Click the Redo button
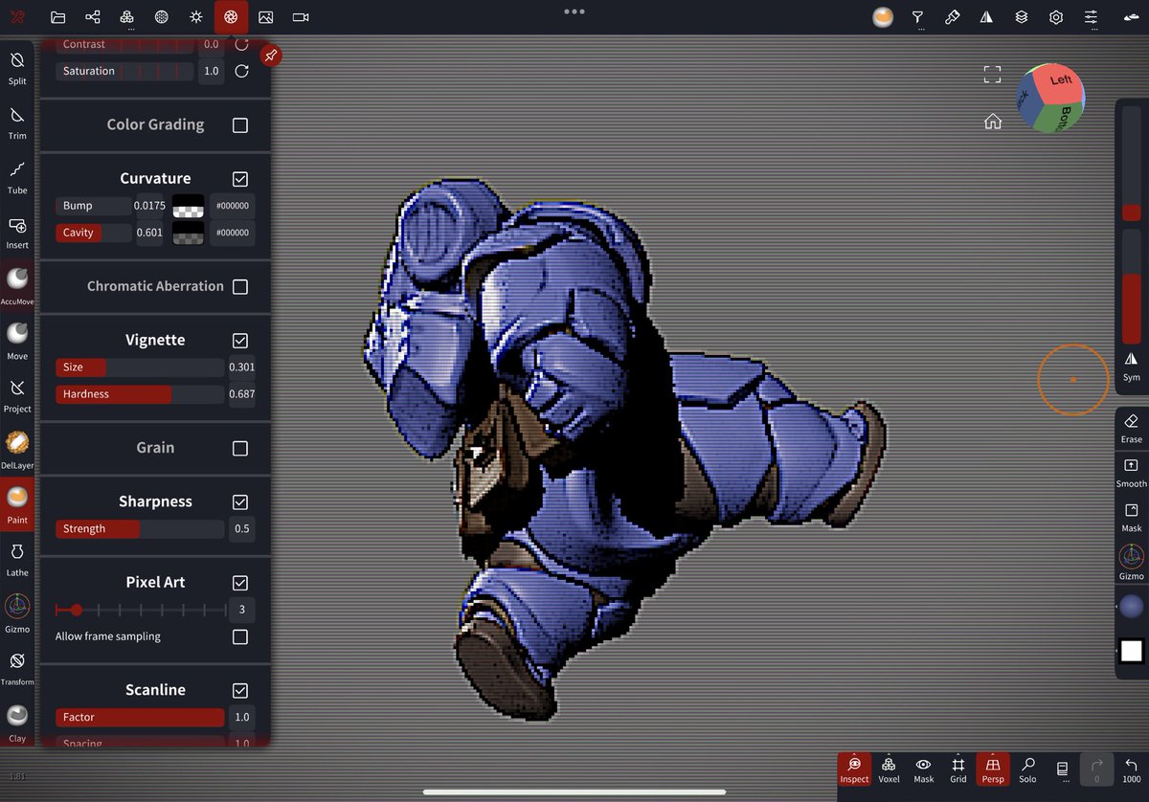1149x802 pixels. coord(1097,769)
